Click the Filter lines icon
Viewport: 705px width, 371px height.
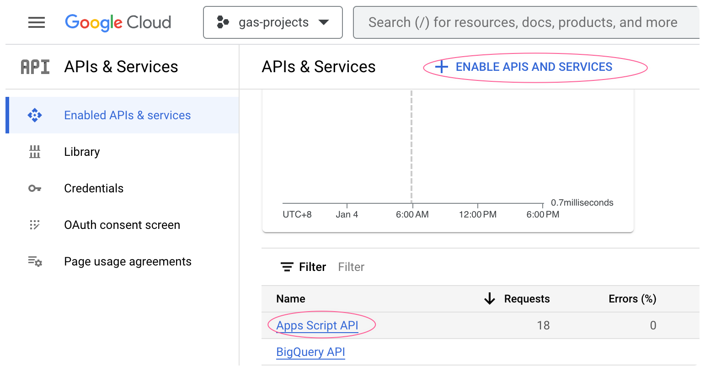point(287,267)
